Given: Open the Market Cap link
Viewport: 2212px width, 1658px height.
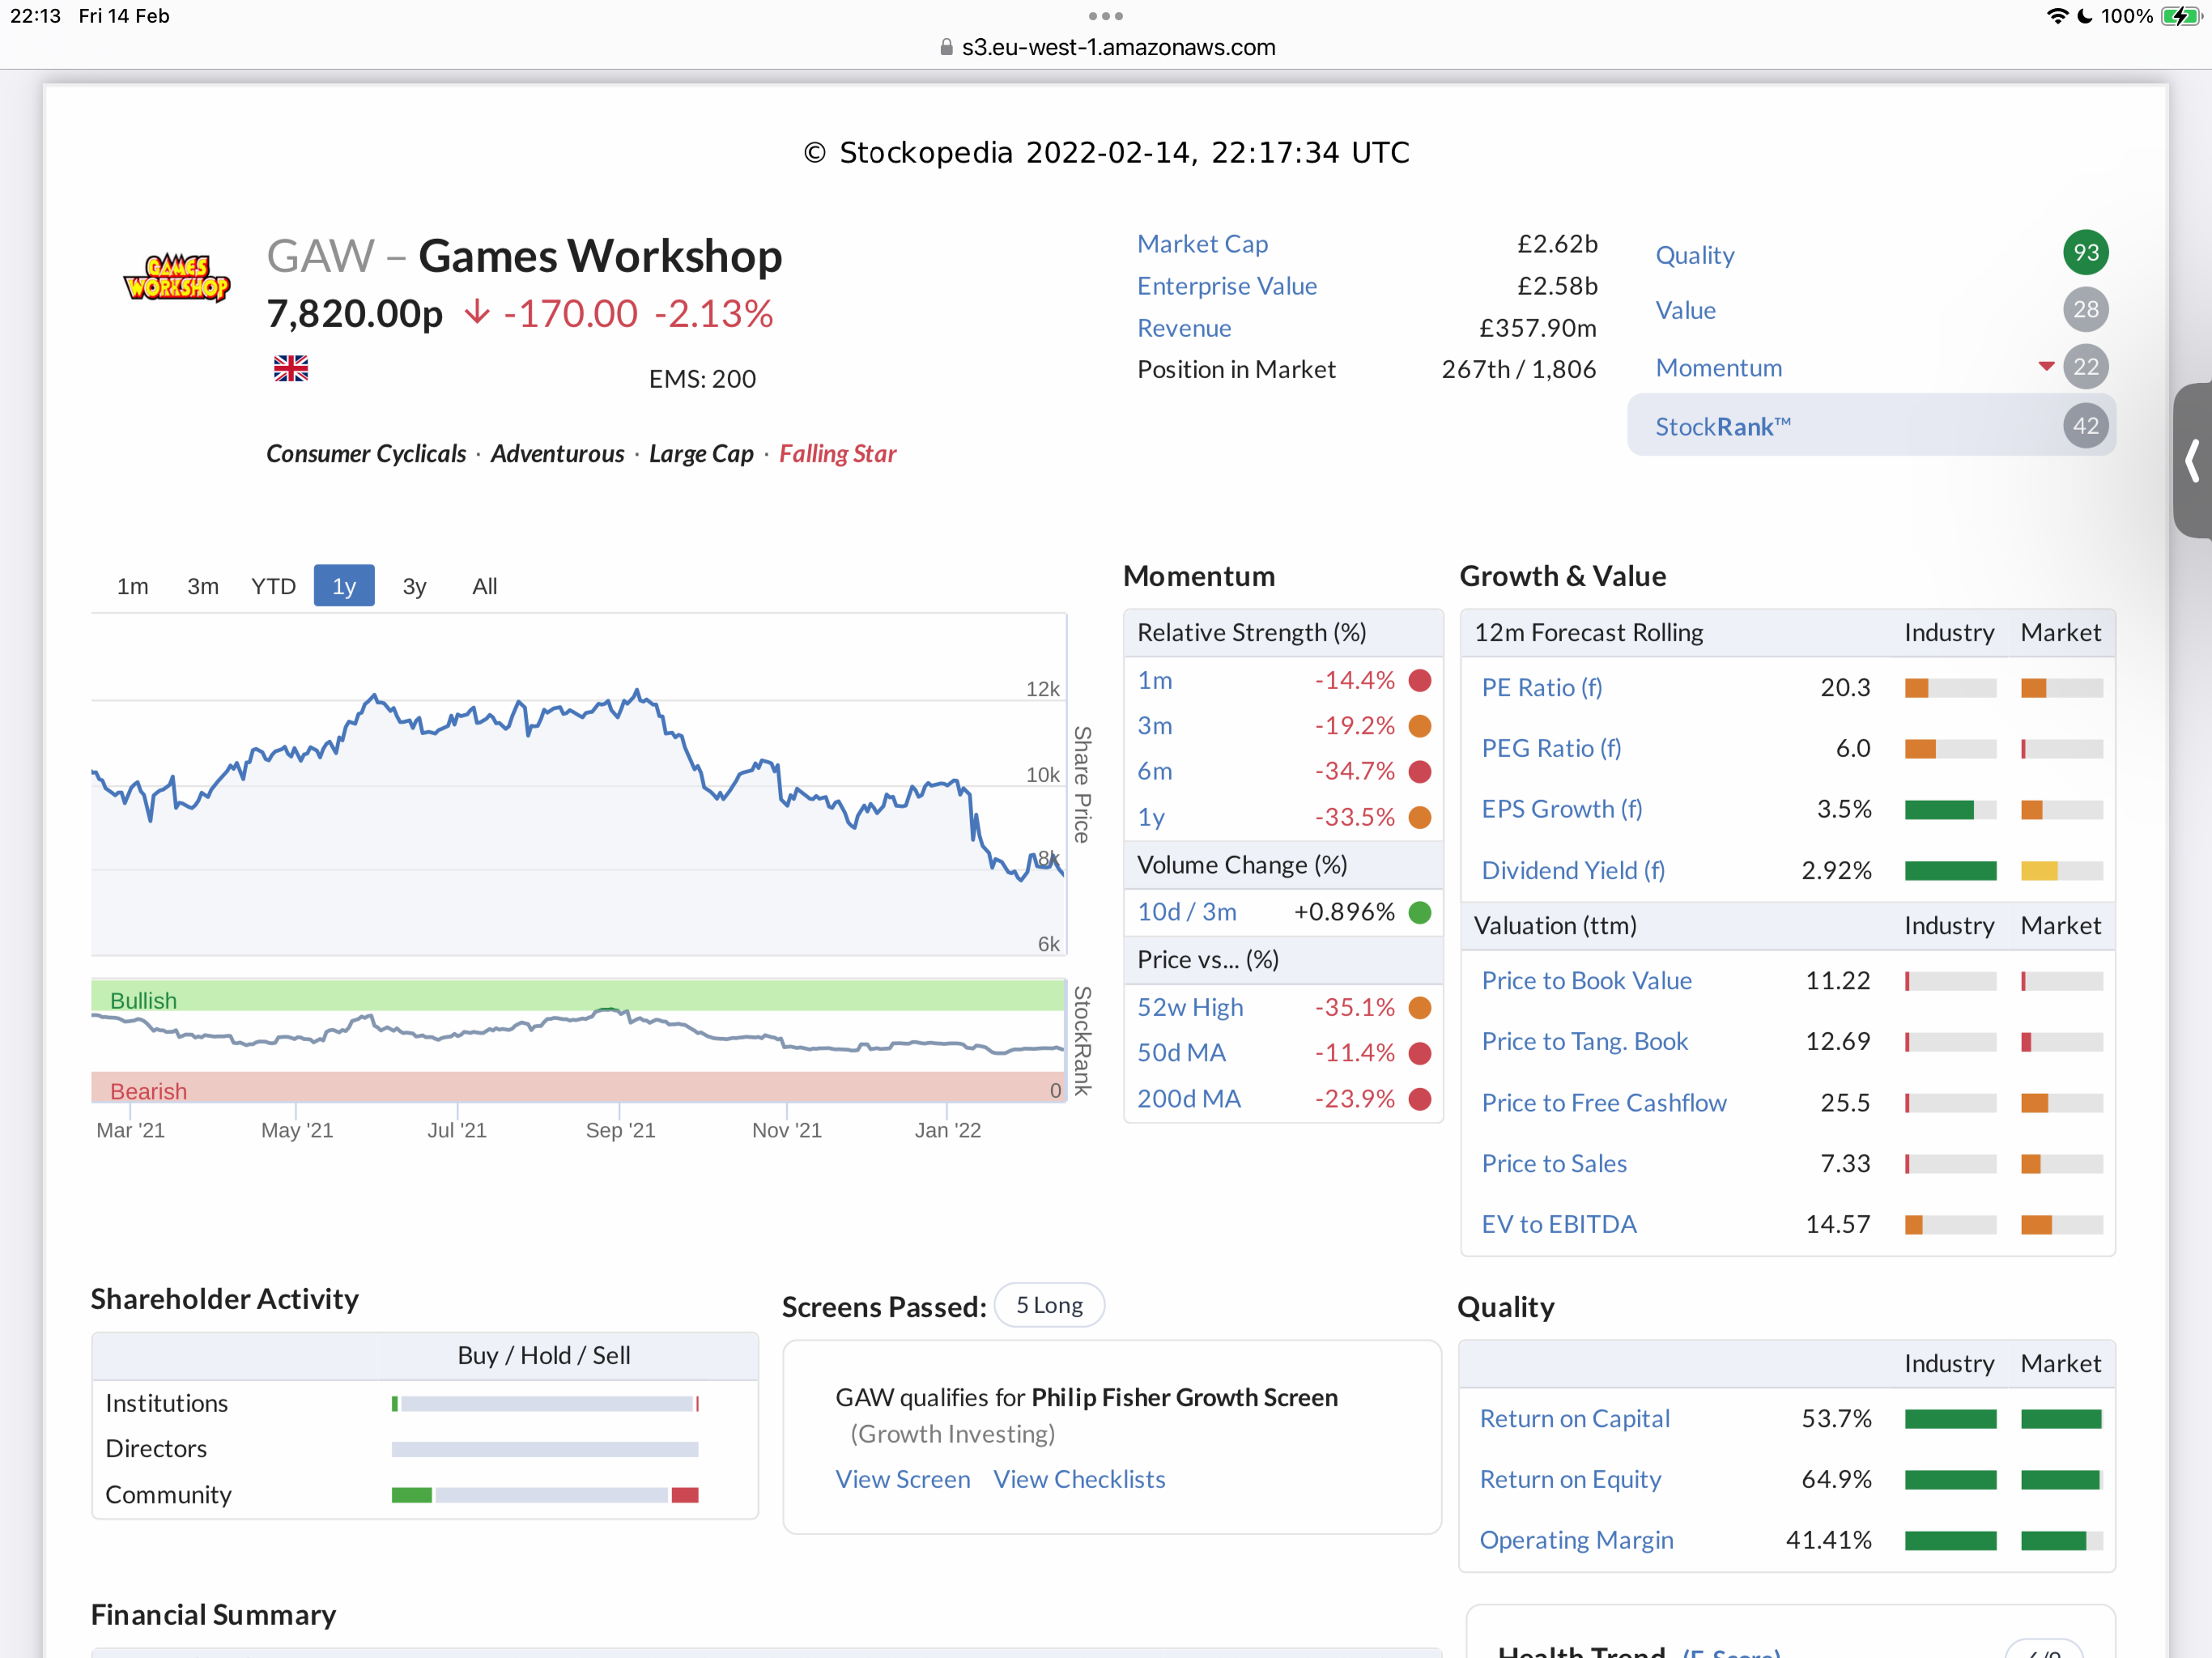Looking at the screenshot, I should pos(1202,244).
